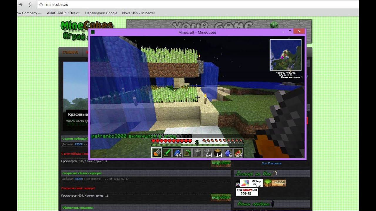The width and height of the screenshot is (376, 211).
Task: Click the pickaxe icon beside Голосуй за Нас
Action: click(x=275, y=173)
